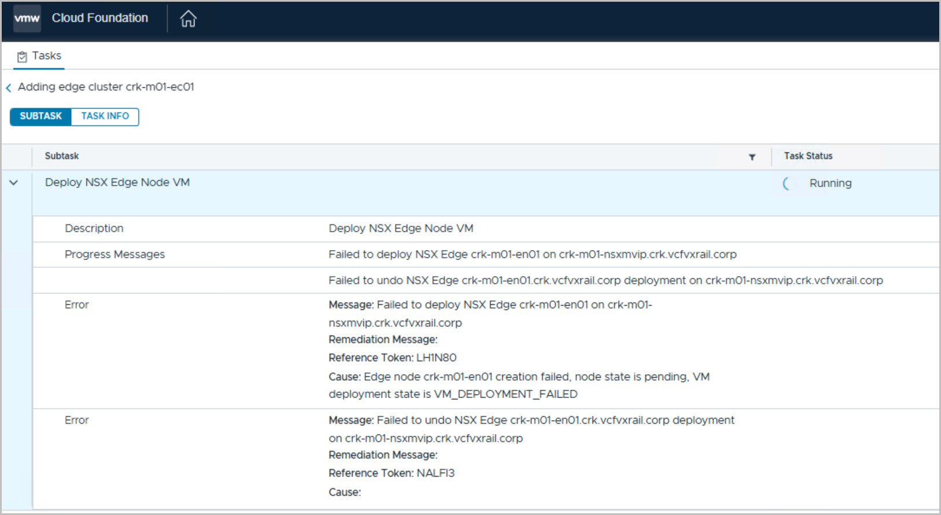The height and width of the screenshot is (515, 941).
Task: Click the Running status spinner icon
Action: tap(787, 183)
